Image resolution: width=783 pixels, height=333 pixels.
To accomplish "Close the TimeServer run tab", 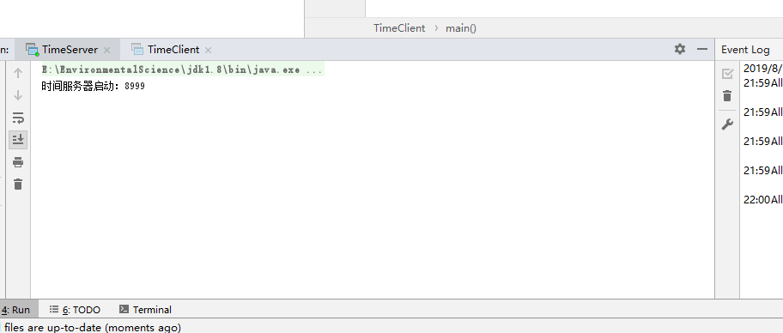I will (x=106, y=50).
